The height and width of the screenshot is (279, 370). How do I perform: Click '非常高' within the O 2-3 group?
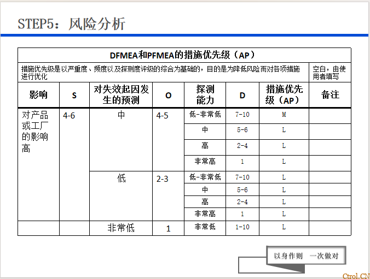click(x=205, y=214)
